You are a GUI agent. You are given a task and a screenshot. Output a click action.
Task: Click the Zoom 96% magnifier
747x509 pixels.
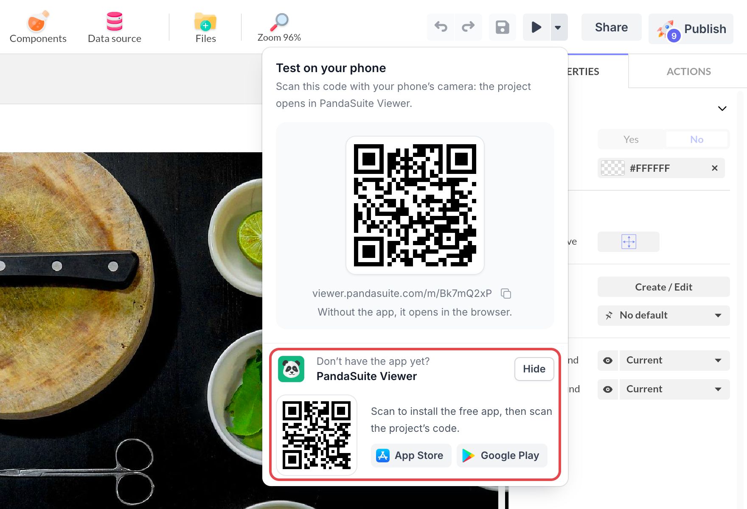(279, 27)
